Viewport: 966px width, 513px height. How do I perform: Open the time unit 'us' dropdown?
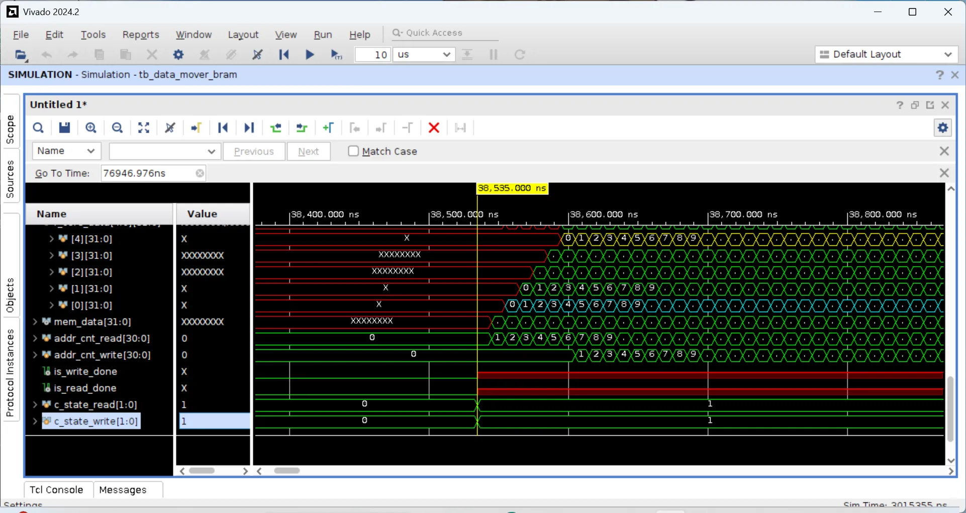[x=424, y=55]
